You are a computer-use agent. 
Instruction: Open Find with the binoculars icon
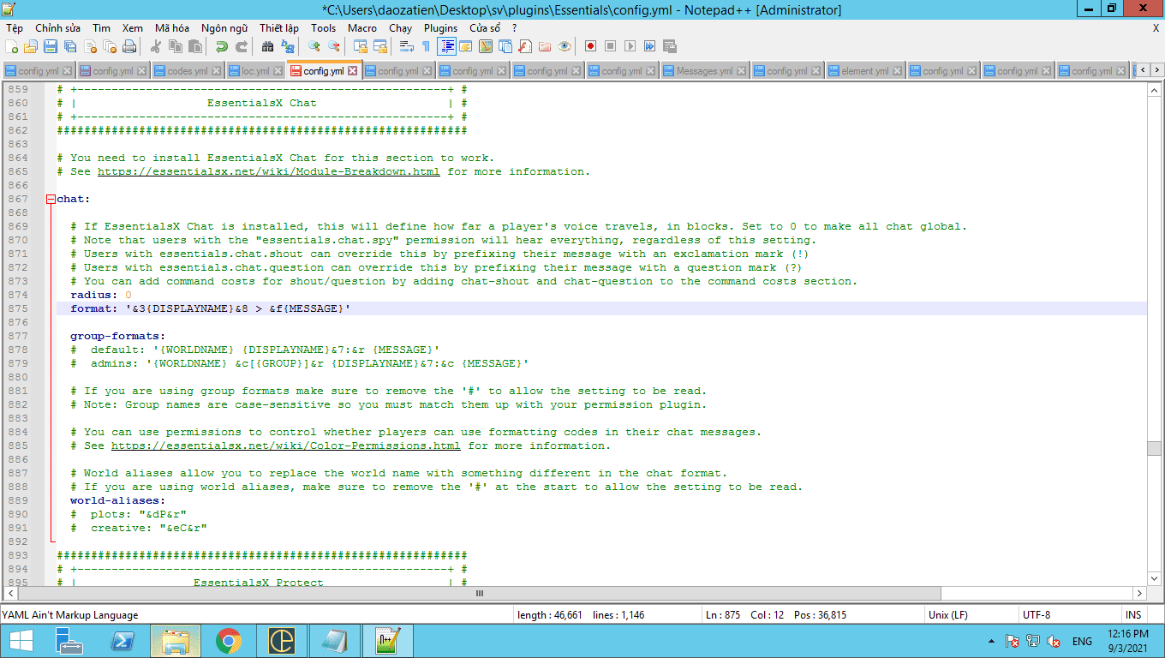pyautogui.click(x=267, y=46)
